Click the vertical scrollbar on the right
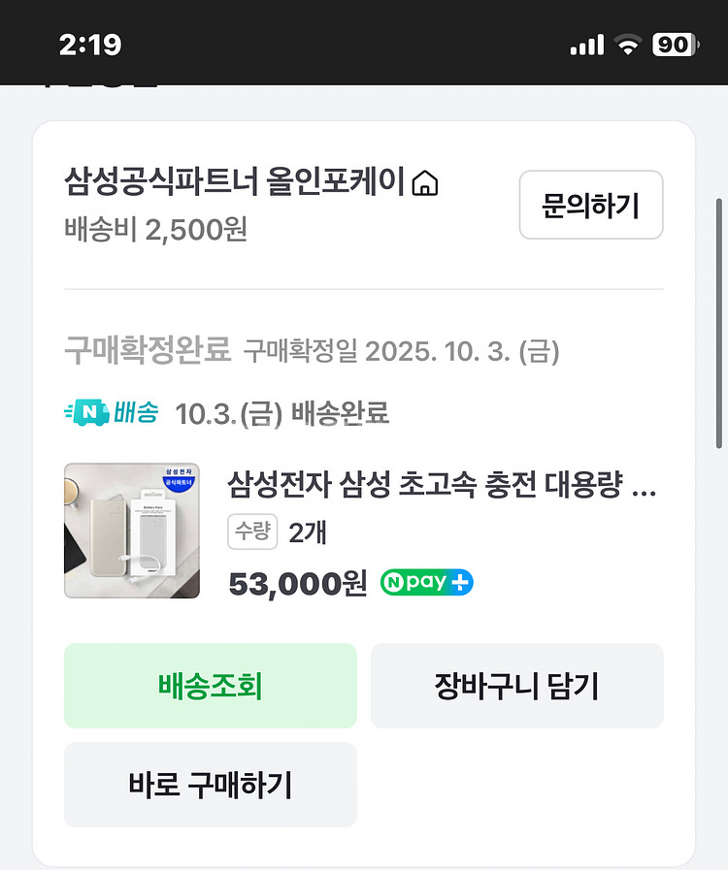Image resolution: width=728 pixels, height=870 pixels. click(718, 320)
